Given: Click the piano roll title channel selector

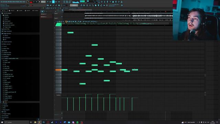Looking at the screenshot, I should tap(90, 21).
